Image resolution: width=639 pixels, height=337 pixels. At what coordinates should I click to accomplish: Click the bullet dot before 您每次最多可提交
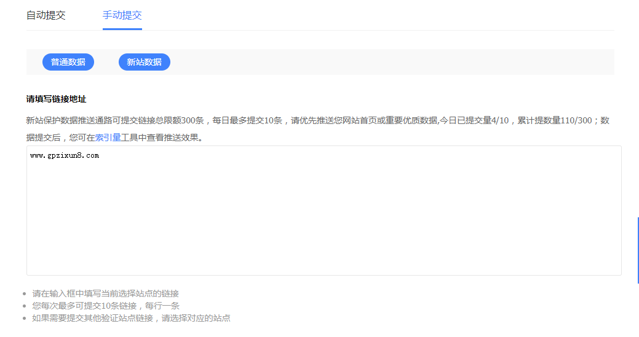click(x=24, y=306)
